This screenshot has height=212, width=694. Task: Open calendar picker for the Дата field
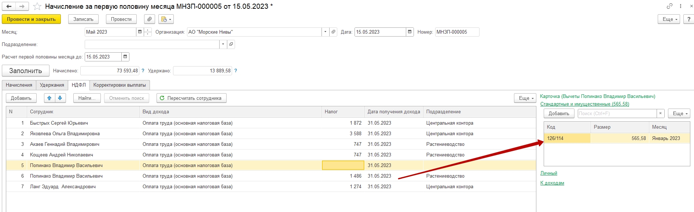[410, 32]
